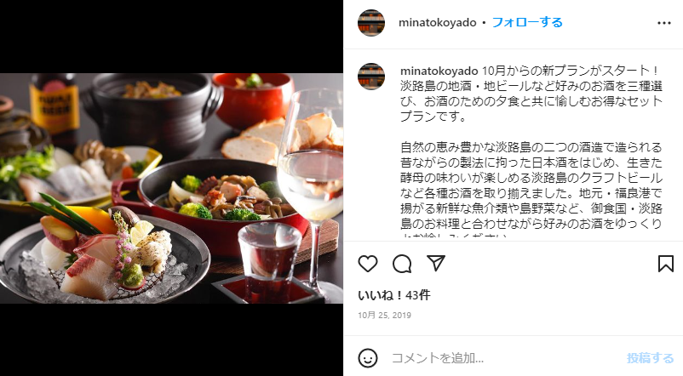Screen dimensions: 683x376
Task: Share the post with the paper plane icon
Action: tap(436, 264)
